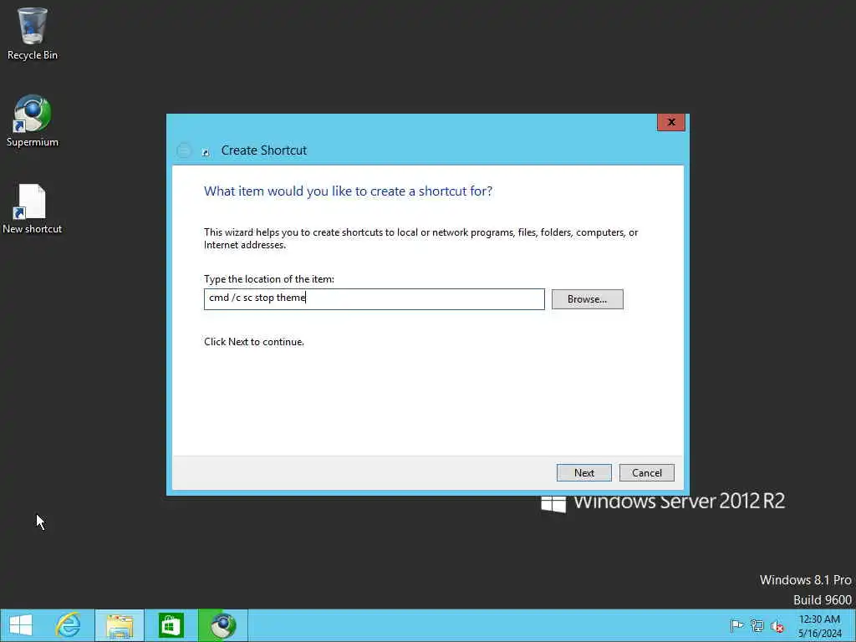Click the disabled Back arrow in wizard
856x642 pixels.
tap(184, 150)
